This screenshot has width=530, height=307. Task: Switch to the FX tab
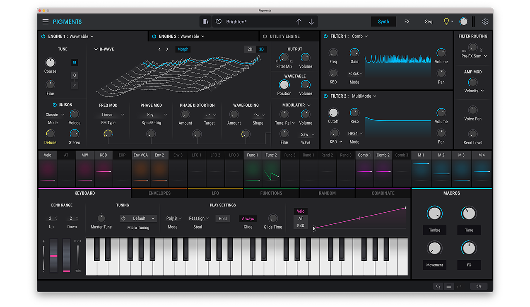407,22
